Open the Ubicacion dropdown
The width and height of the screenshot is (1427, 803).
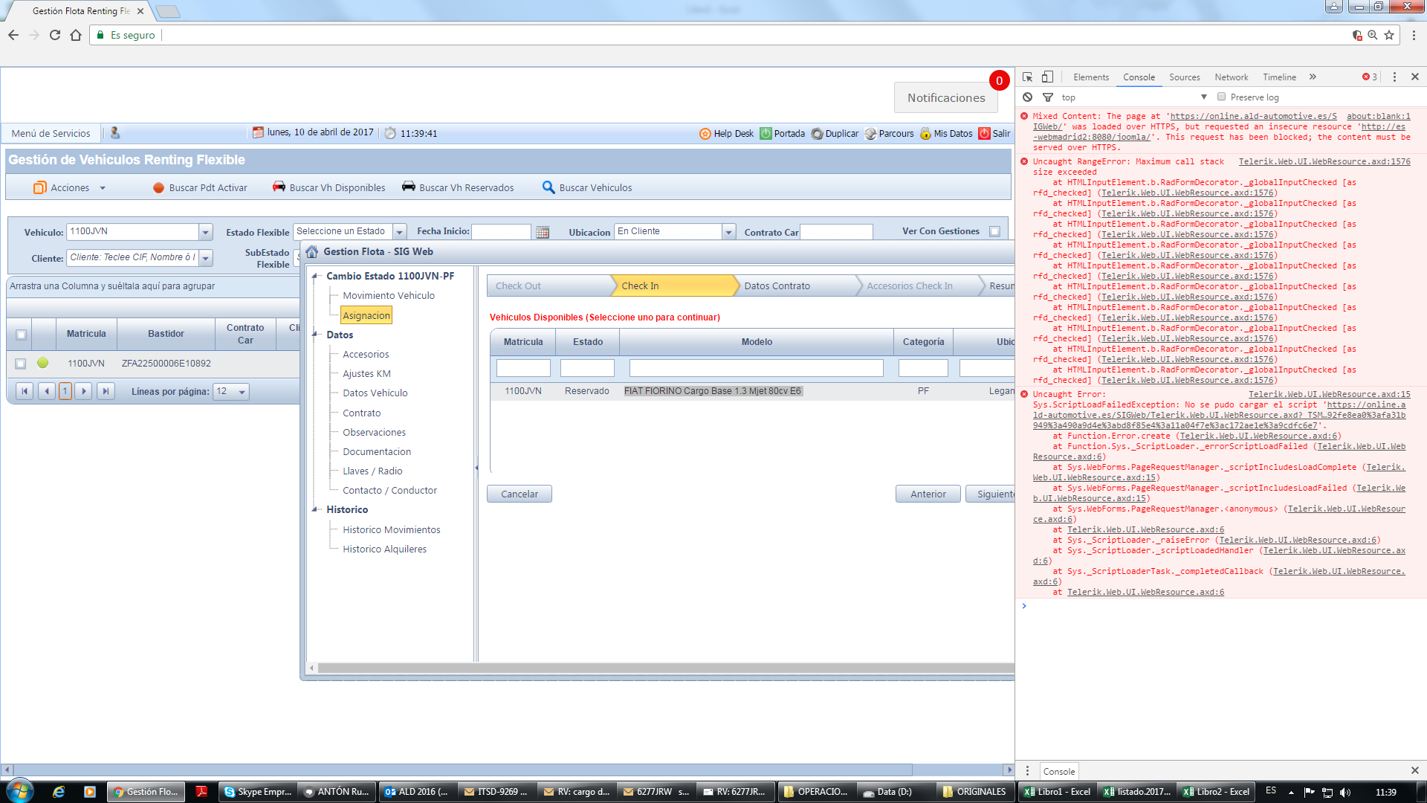[x=728, y=232]
